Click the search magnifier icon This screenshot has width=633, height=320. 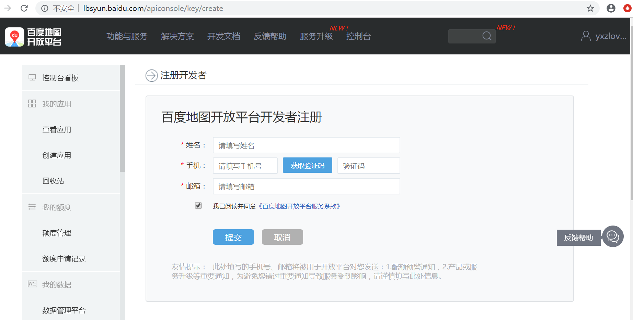pos(487,36)
